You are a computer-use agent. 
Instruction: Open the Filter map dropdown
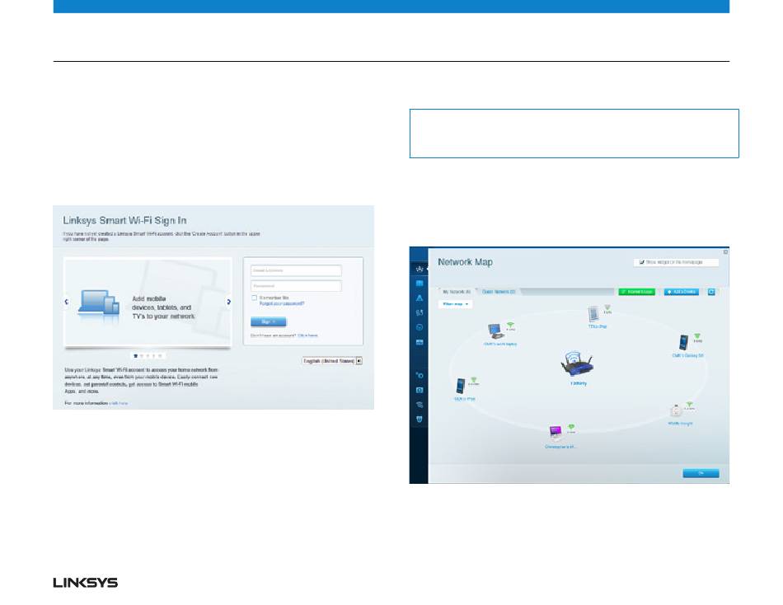click(x=456, y=304)
